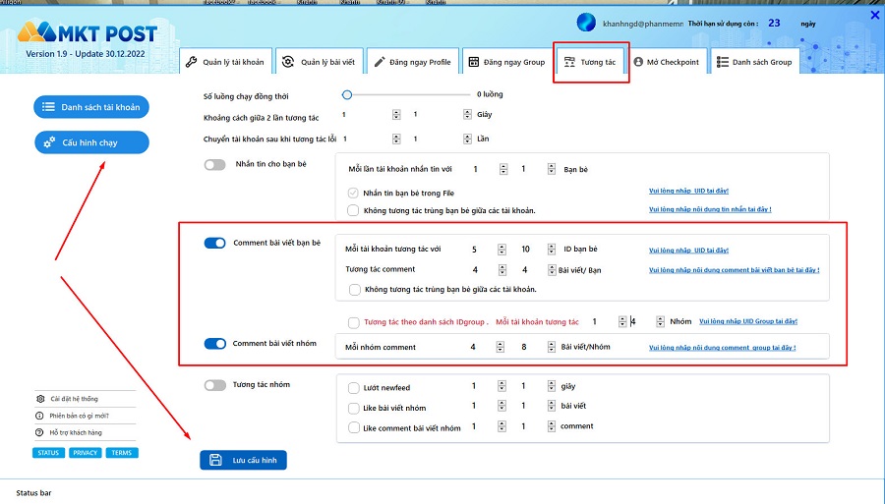Click stepper before Nhóm unit
This screenshot has width=885, height=504.
[660, 321]
